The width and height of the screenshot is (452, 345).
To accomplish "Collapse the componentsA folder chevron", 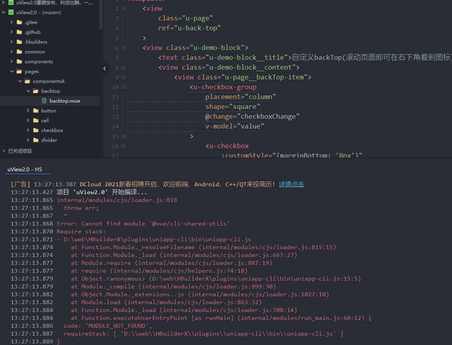I will point(20,81).
